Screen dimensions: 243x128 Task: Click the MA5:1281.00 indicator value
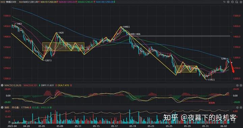(31, 2)
